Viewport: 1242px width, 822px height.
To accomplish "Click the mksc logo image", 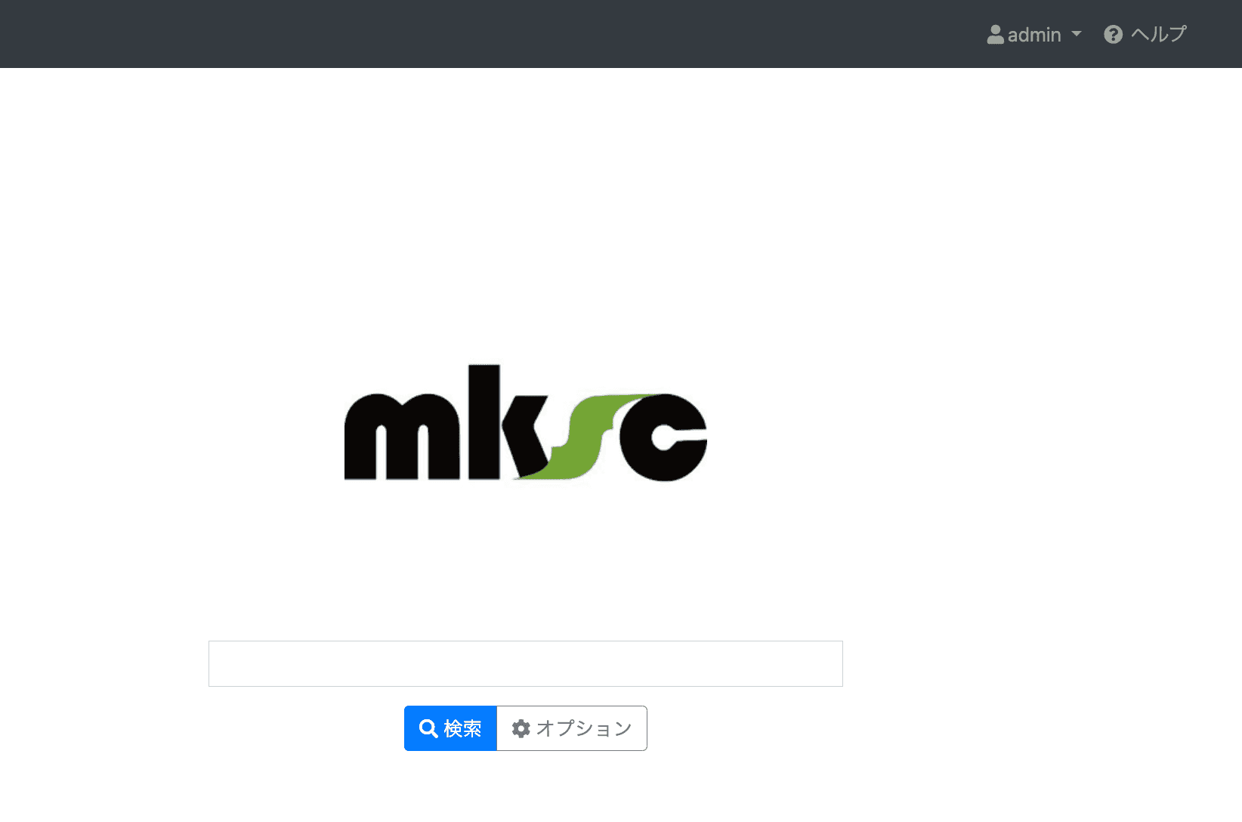I will coord(526,423).
